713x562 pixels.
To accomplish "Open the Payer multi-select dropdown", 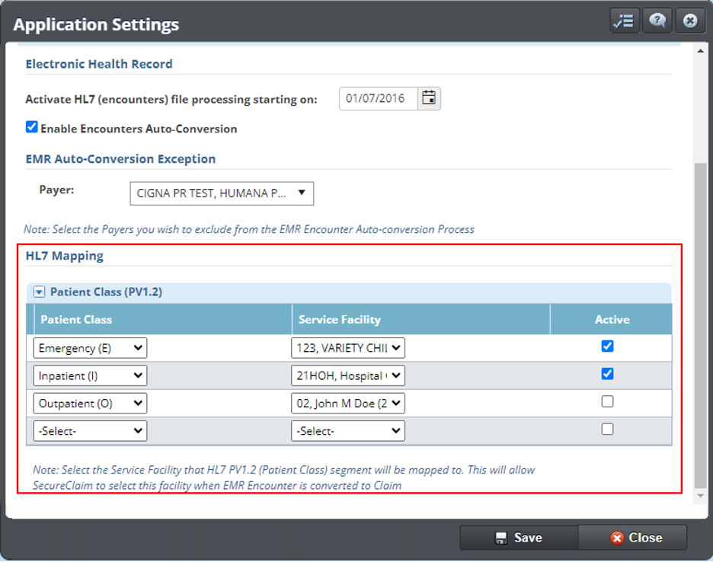I will click(222, 193).
